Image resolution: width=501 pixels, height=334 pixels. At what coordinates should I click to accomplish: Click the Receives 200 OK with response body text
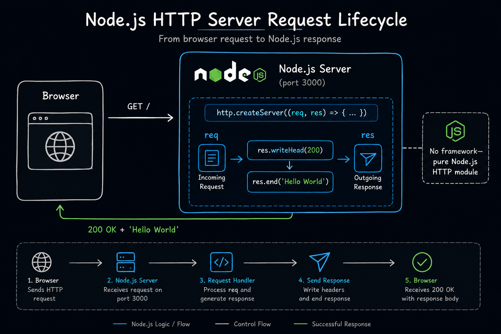tap(430, 294)
